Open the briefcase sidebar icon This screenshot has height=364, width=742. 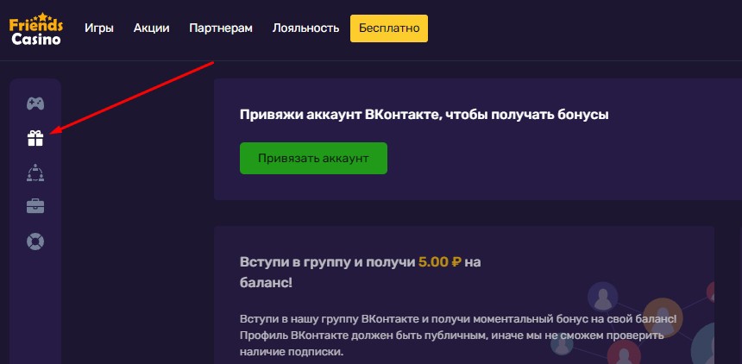pos(35,206)
